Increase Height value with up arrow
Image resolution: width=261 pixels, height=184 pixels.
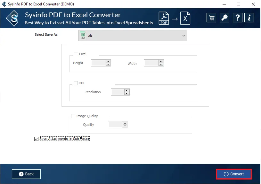pyautogui.click(x=108, y=61)
